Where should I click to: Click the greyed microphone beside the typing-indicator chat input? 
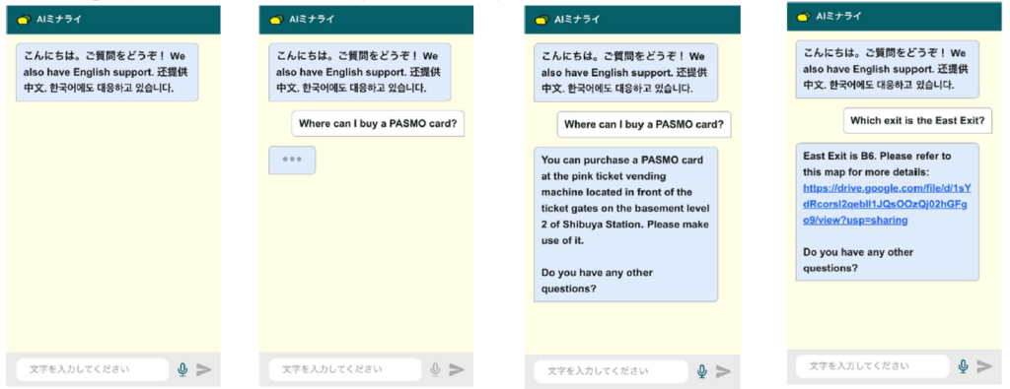[435, 369]
